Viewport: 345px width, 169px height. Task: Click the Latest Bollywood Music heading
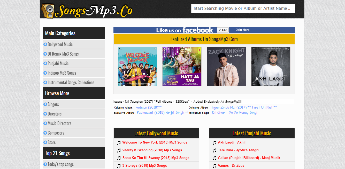(156, 133)
